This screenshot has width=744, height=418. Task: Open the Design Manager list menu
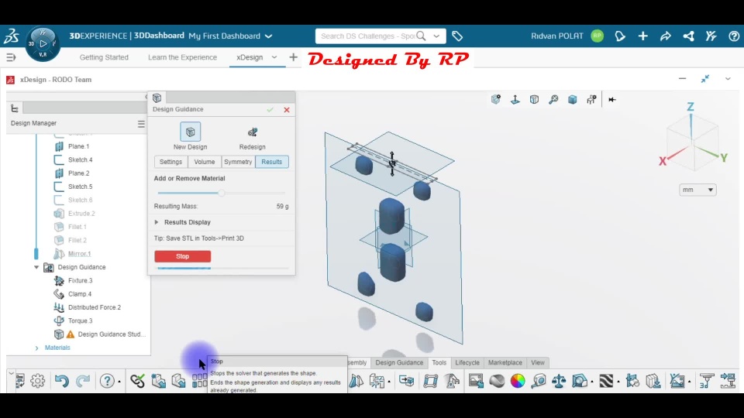click(141, 124)
